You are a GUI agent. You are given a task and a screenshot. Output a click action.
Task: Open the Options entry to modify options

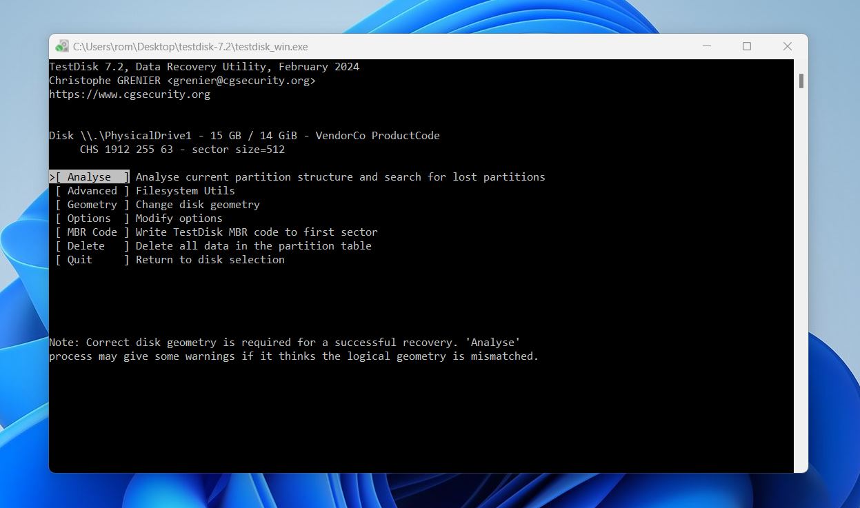click(x=89, y=218)
